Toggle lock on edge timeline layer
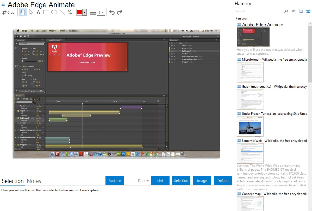This screenshot has width=312, height=211. tap(40, 111)
